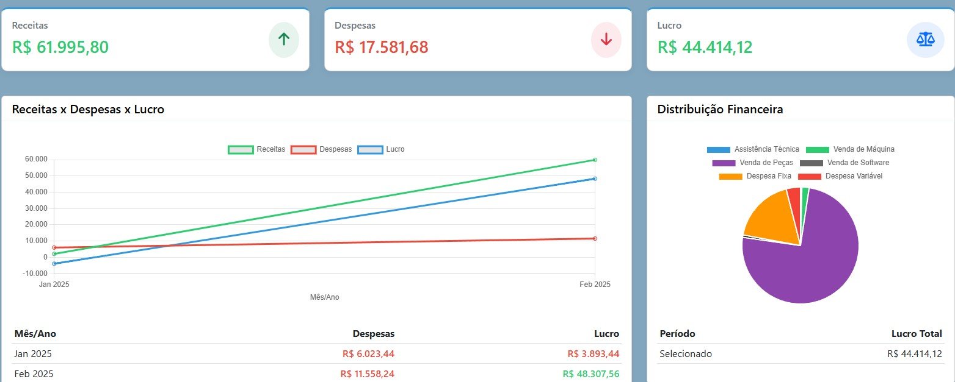Toggle Venda de Peças legend item
Screen dimensions: 955x382
(x=753, y=163)
